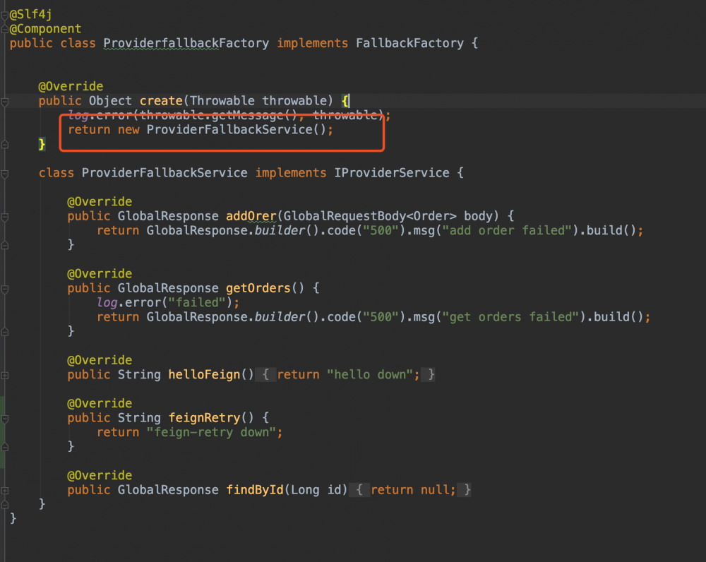This screenshot has width=706, height=562.
Task: Collapse the fold marker beside @Slf4j
Action: point(4,16)
